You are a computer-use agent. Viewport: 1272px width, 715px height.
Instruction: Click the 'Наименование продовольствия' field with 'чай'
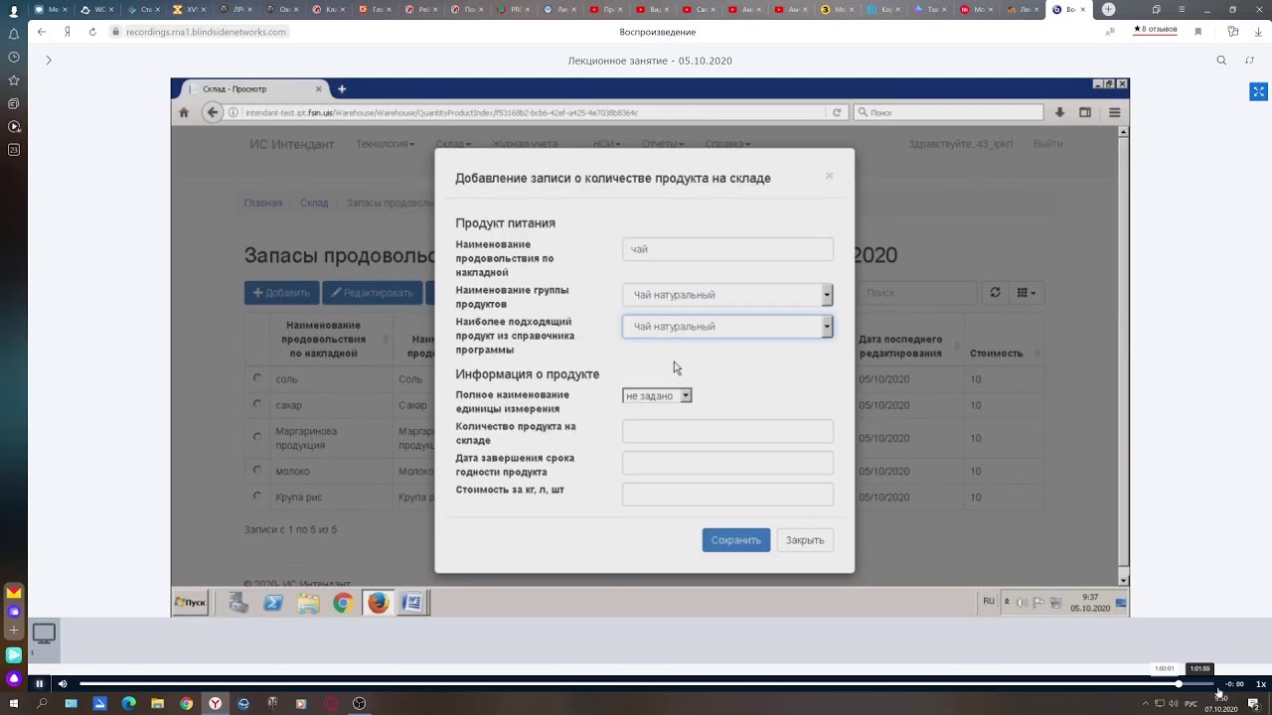[727, 249]
